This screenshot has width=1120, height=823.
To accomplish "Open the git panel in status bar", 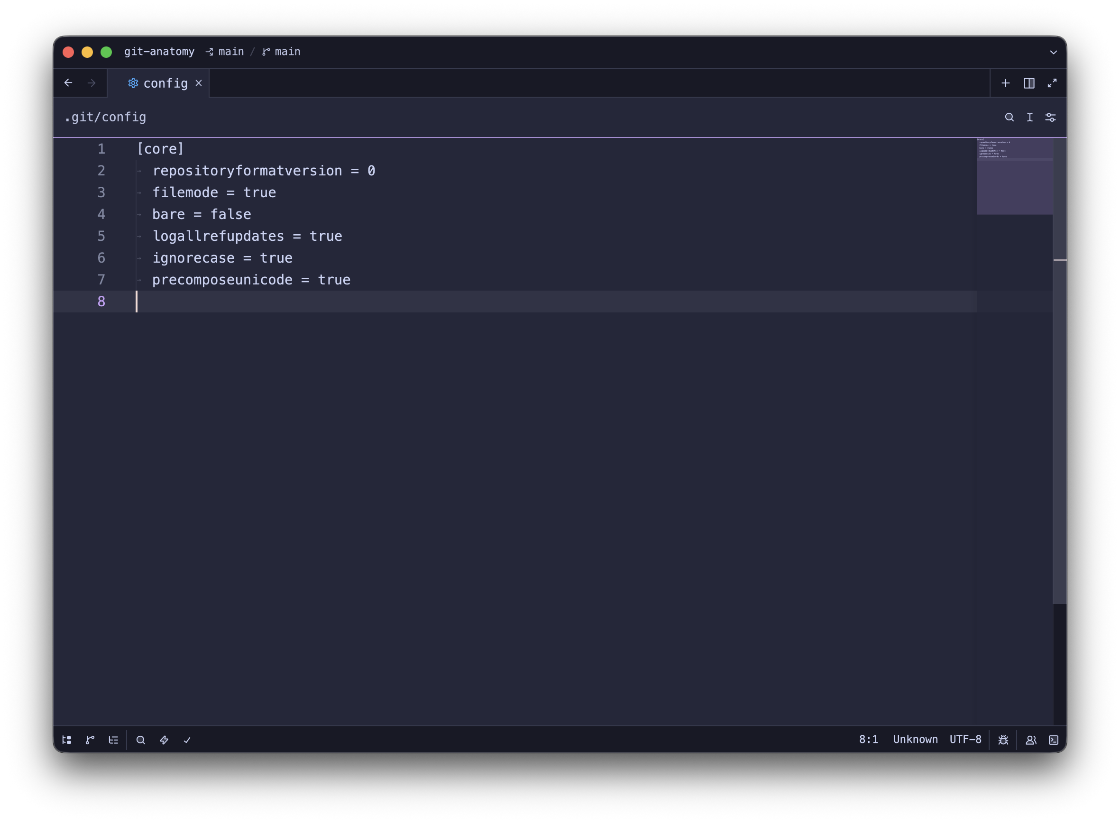I will [90, 740].
